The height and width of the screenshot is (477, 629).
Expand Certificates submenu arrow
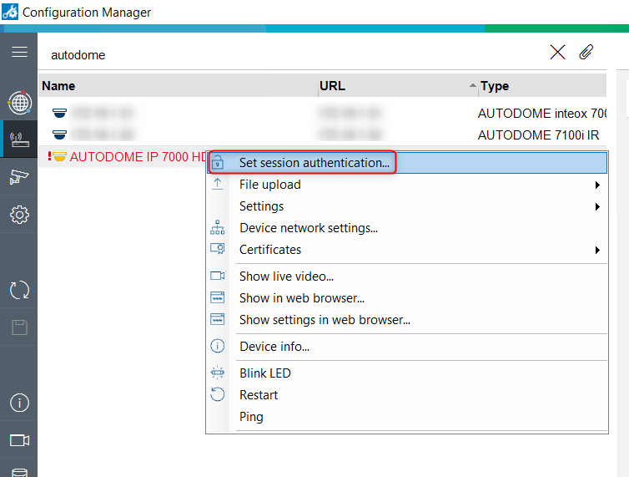pos(597,250)
